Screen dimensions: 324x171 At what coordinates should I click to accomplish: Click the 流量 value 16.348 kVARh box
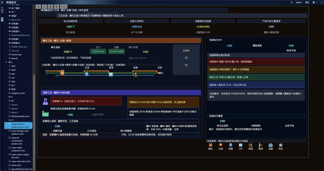pos(116,51)
